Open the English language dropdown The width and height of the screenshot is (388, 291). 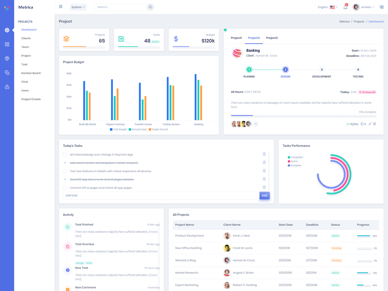tap(328, 7)
